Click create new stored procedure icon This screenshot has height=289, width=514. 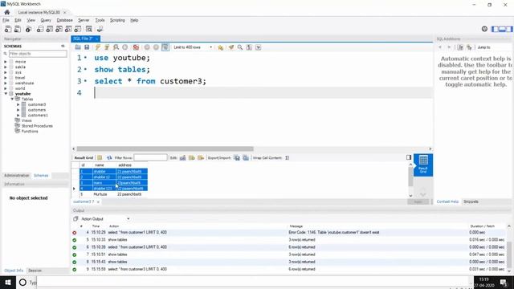point(68,29)
